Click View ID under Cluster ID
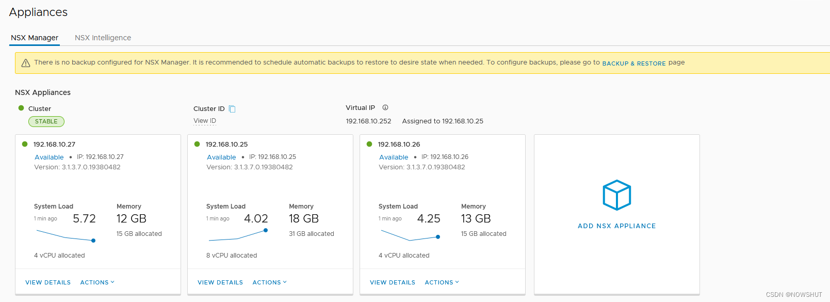Screen dimensions: 830x302 [205, 121]
